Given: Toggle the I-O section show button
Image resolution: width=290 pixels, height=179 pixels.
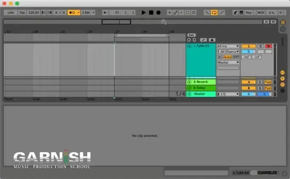Looking at the screenshot, I should (x=282, y=72).
